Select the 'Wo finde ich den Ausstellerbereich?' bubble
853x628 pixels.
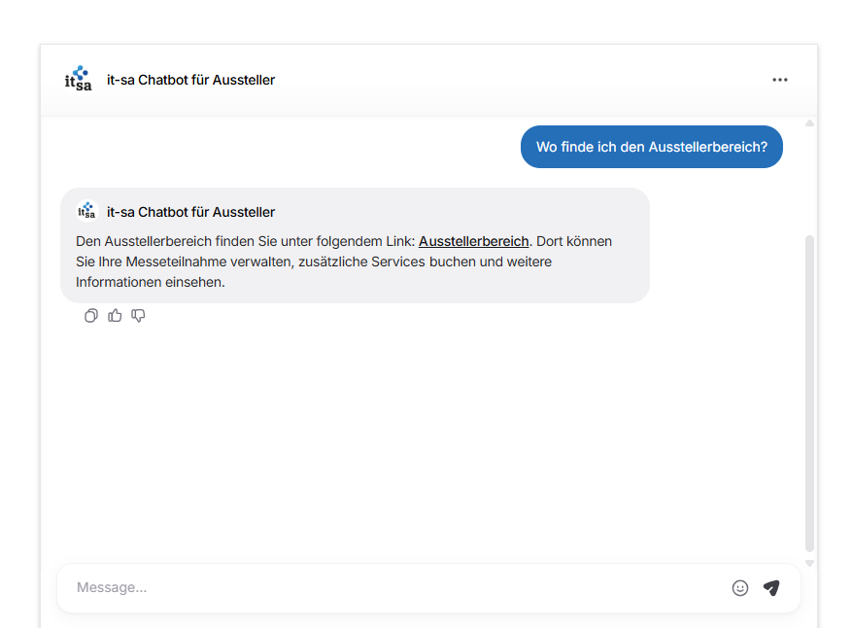coord(652,147)
